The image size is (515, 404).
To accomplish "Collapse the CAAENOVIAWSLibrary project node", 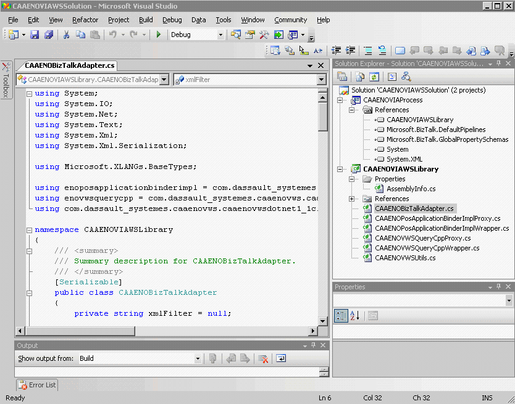I will pyautogui.click(x=340, y=170).
